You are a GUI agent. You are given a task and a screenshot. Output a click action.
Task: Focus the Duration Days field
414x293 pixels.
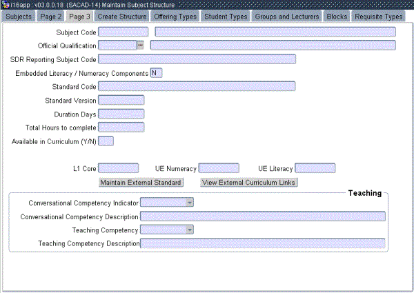121,114
